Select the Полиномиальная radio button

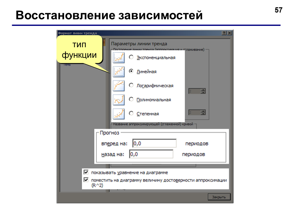pyautogui.click(x=131, y=99)
